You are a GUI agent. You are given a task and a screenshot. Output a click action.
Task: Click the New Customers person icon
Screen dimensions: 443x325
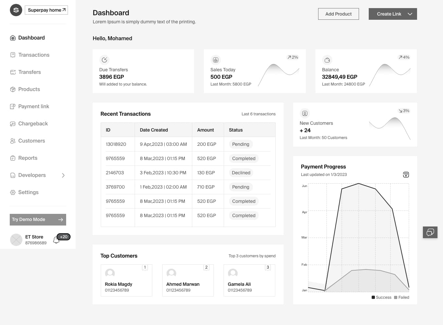(x=305, y=113)
